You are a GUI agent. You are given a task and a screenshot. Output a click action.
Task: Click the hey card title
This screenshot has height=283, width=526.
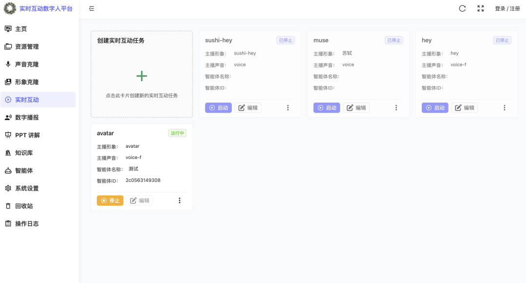coord(427,40)
